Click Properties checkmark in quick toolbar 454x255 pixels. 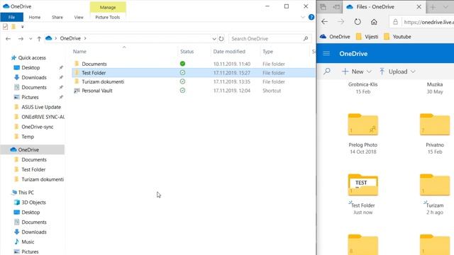(5, 27)
